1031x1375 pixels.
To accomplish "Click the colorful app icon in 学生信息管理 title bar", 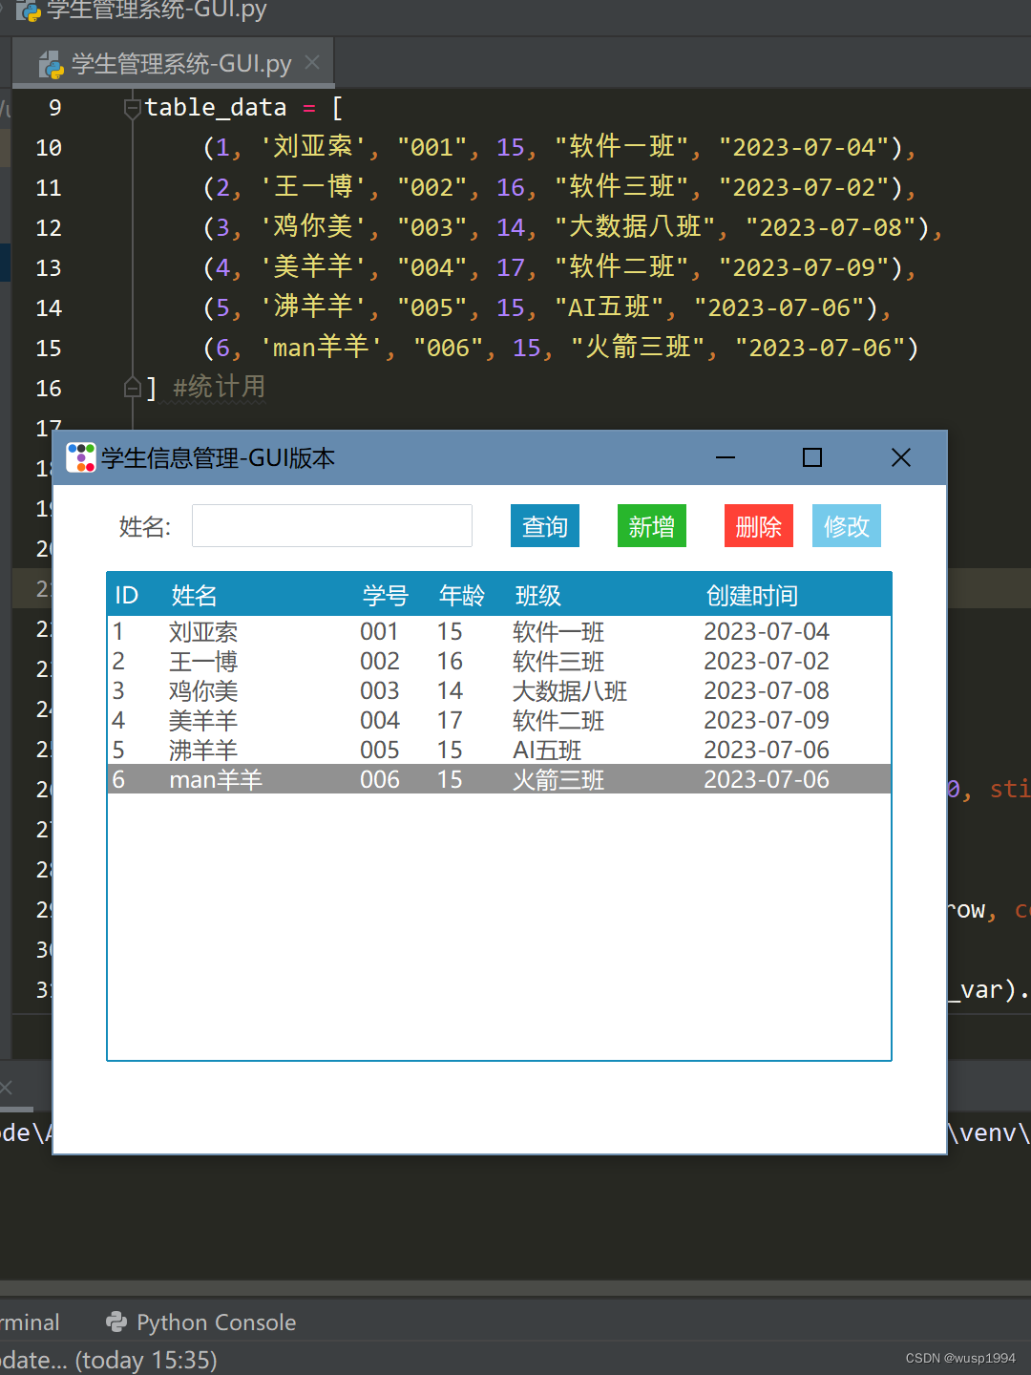I will coord(81,457).
